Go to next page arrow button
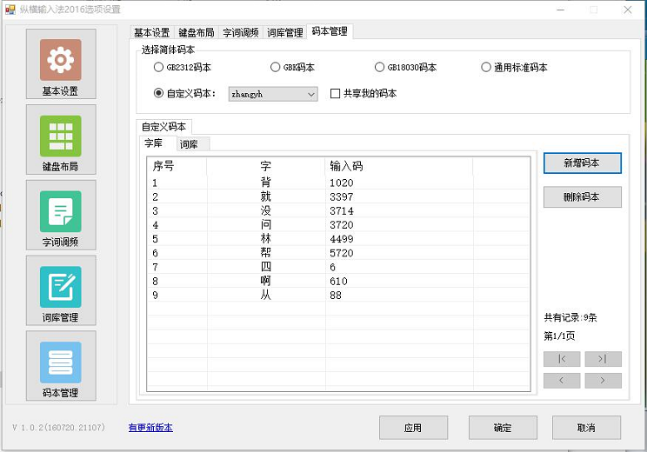This screenshot has height=452, width=647. (x=603, y=381)
